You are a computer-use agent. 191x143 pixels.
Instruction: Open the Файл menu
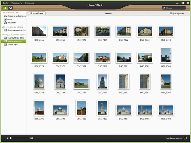coord(5,3)
